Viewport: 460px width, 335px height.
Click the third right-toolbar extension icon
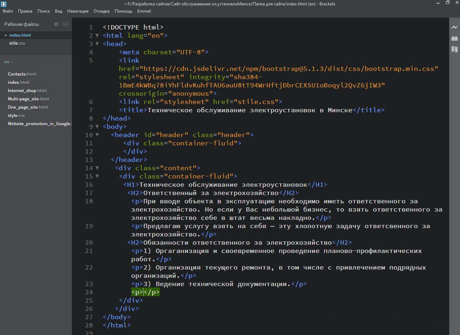pyautogui.click(x=455, y=49)
